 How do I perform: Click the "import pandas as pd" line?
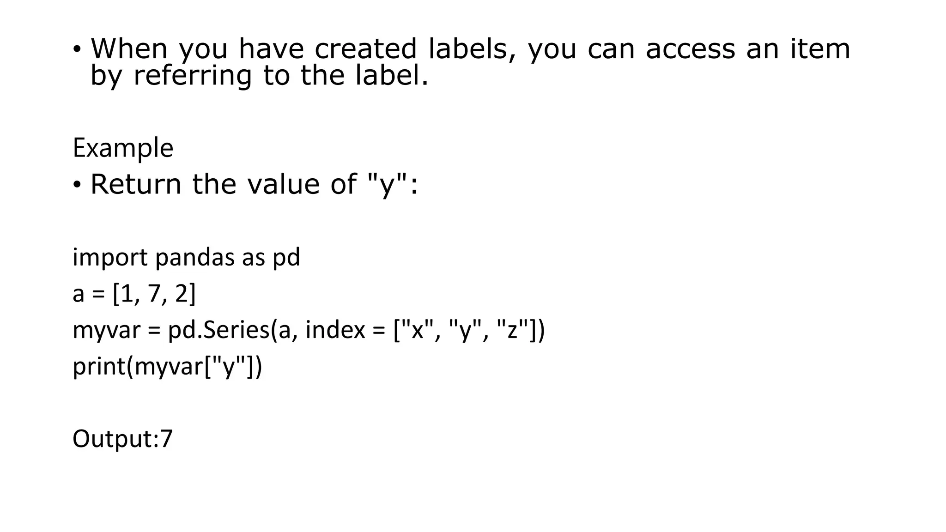(187, 258)
